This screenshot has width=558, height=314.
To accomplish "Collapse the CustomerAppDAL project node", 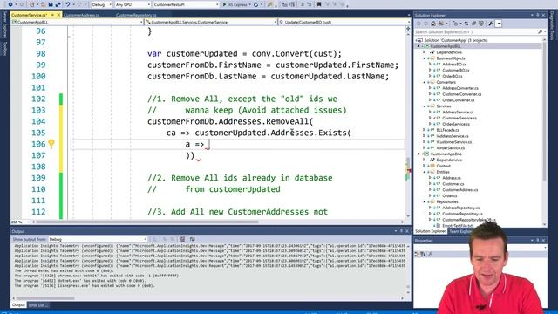I will (x=418, y=154).
